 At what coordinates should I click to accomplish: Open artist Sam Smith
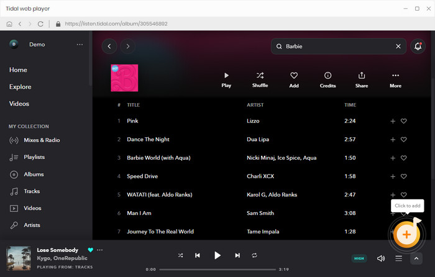(260, 213)
